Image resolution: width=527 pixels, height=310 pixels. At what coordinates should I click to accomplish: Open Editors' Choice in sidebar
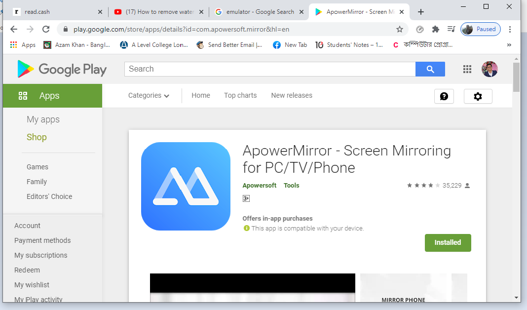pyautogui.click(x=49, y=196)
